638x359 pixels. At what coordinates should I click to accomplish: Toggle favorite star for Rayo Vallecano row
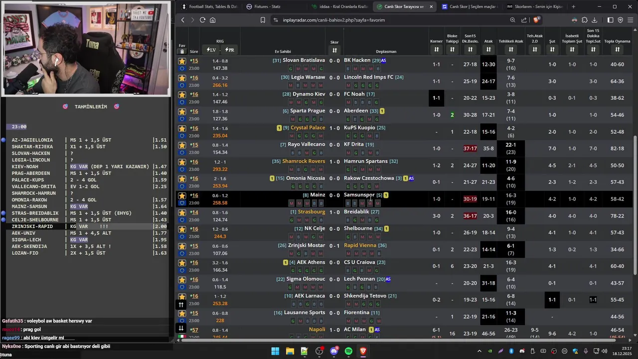pyautogui.click(x=182, y=145)
